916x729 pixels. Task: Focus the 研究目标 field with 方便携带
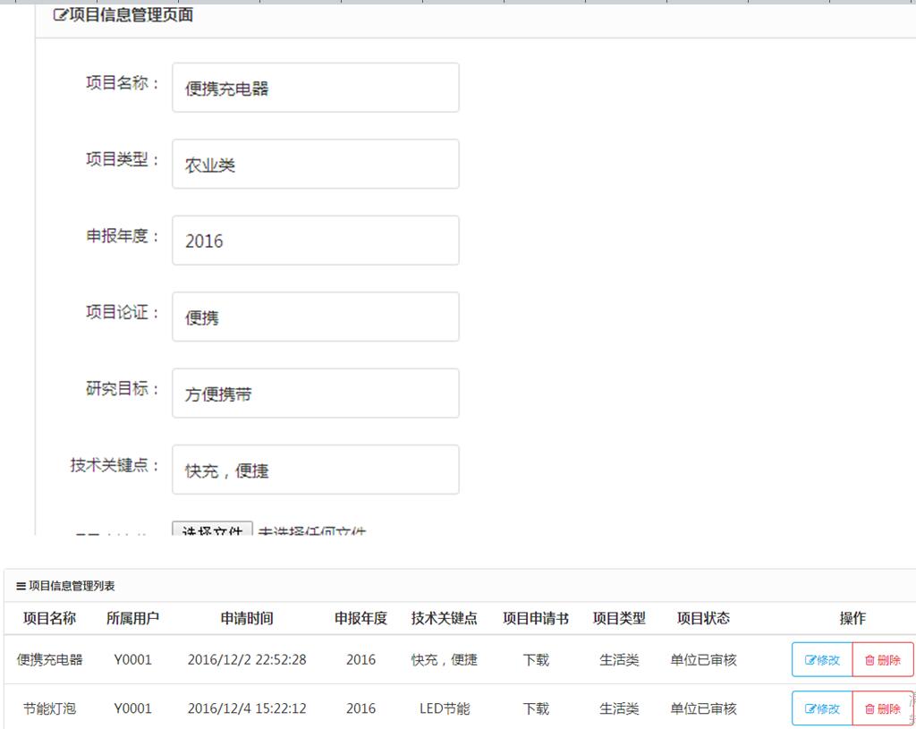315,394
